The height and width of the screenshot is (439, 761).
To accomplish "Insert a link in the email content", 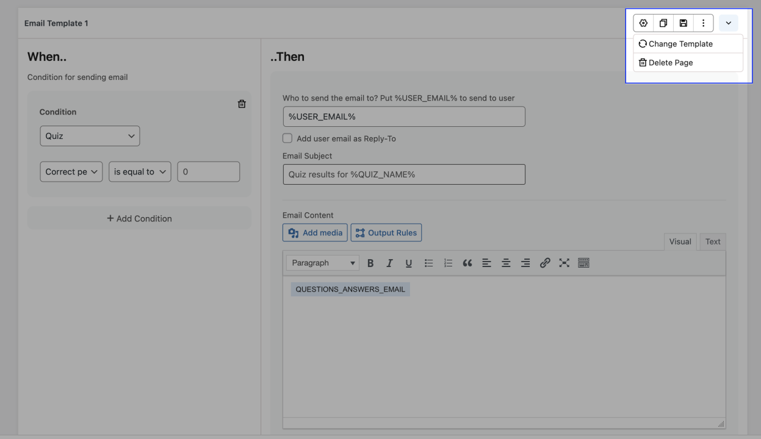I will point(545,262).
